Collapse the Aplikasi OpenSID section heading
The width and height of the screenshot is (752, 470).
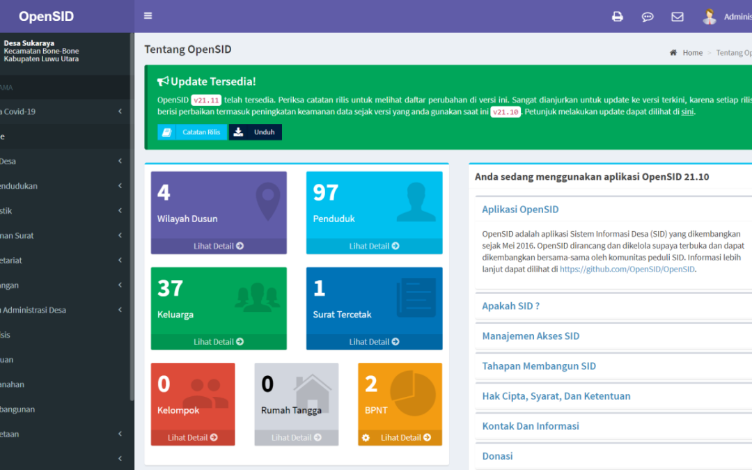[520, 210]
